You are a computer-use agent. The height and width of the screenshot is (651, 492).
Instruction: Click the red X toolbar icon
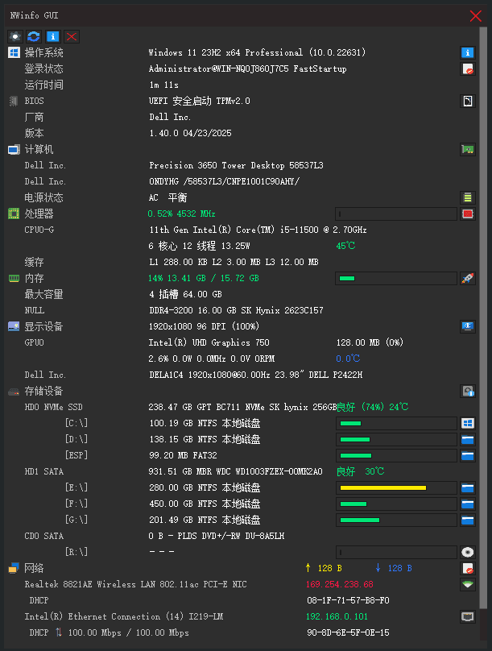pyautogui.click(x=72, y=36)
